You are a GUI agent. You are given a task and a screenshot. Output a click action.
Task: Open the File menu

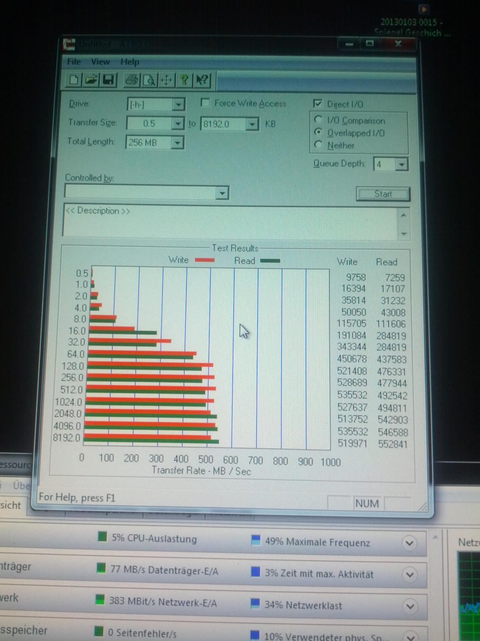click(x=74, y=61)
